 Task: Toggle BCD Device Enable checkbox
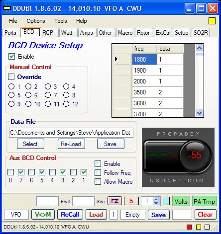11,57
